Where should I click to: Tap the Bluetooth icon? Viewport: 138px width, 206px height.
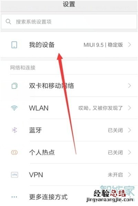click(14, 130)
